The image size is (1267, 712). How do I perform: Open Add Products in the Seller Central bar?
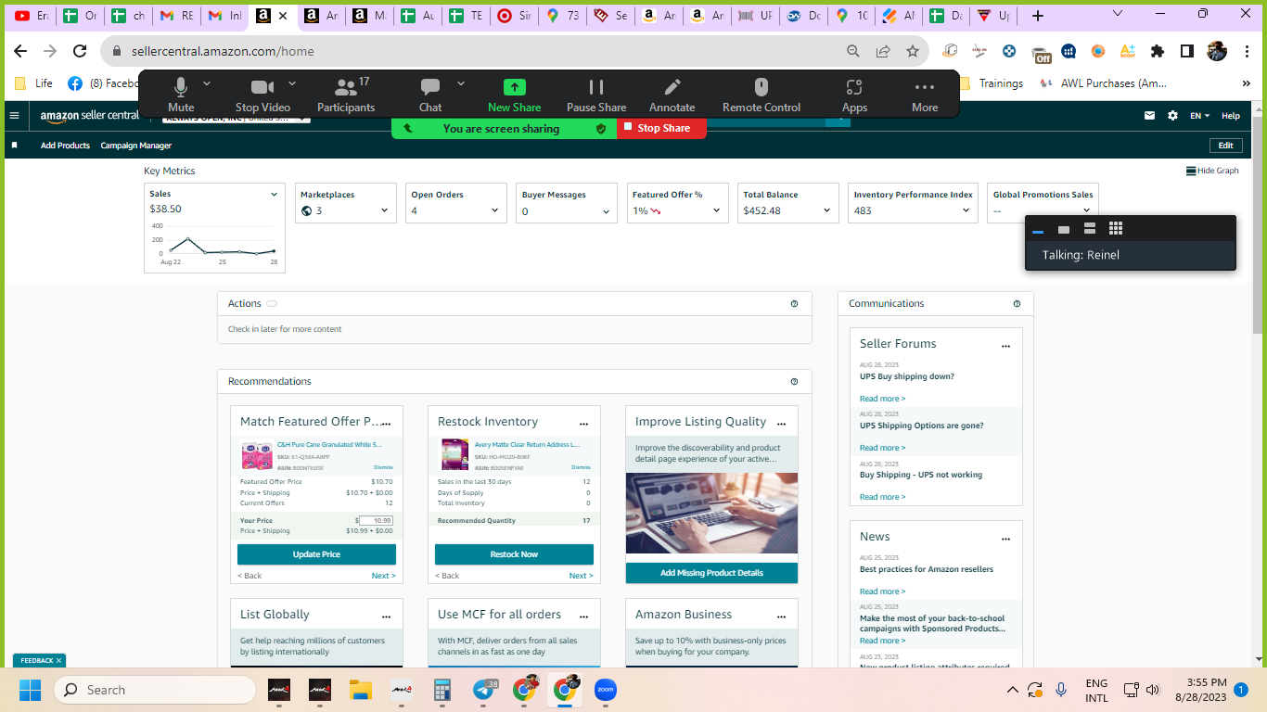pyautogui.click(x=65, y=146)
